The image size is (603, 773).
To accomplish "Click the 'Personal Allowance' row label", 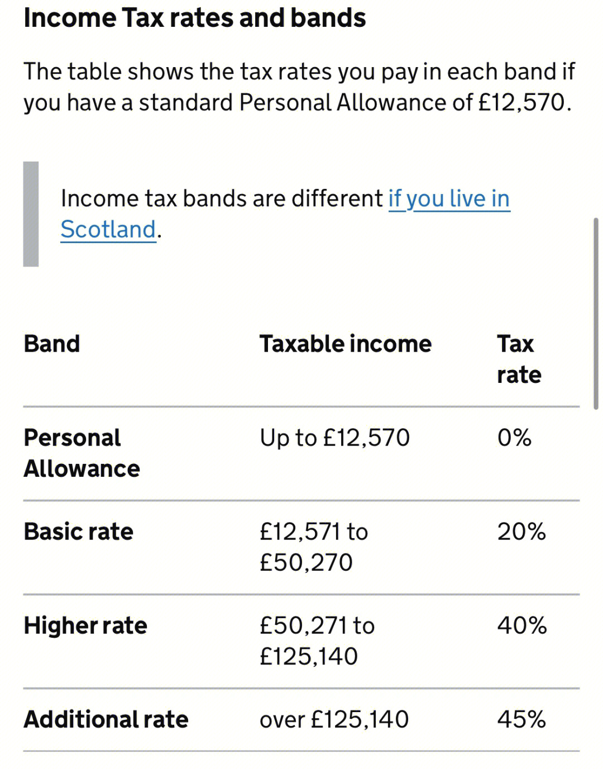I will (82, 453).
